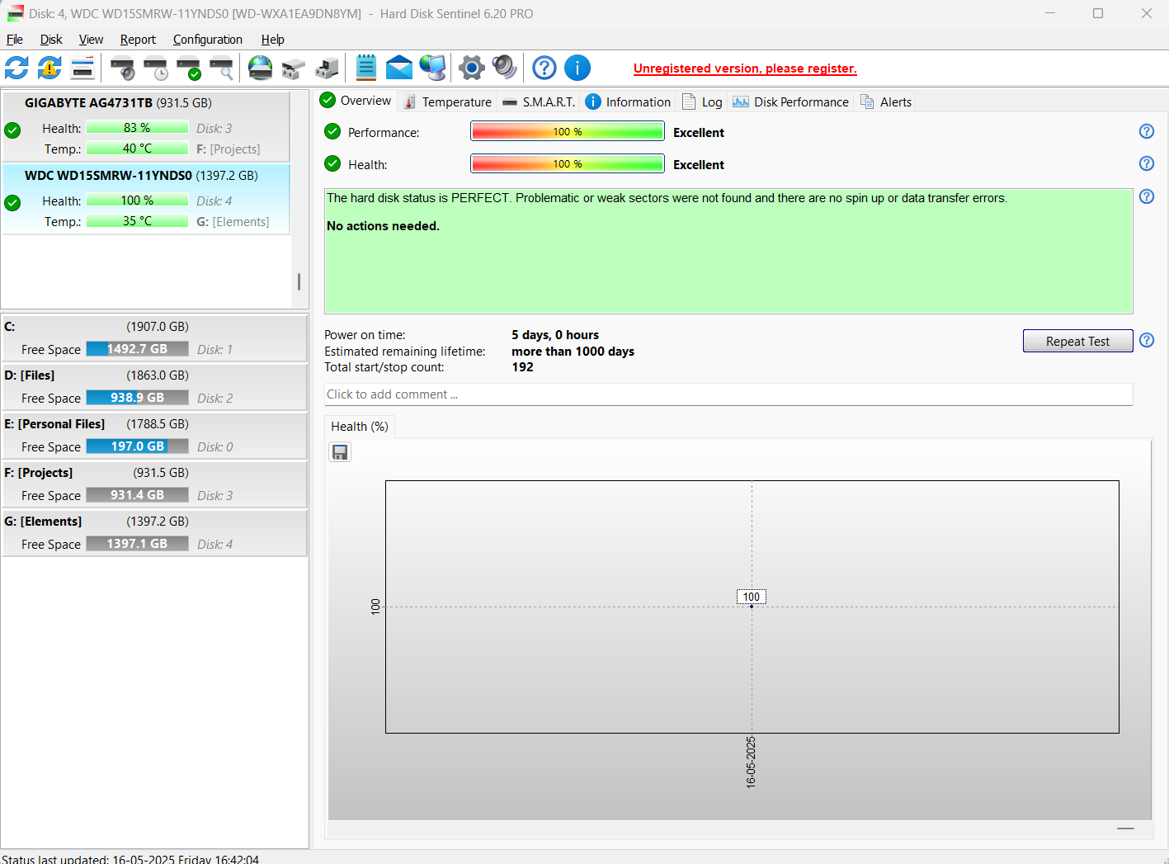Click help icon beside Repeat Test

pyautogui.click(x=1147, y=340)
